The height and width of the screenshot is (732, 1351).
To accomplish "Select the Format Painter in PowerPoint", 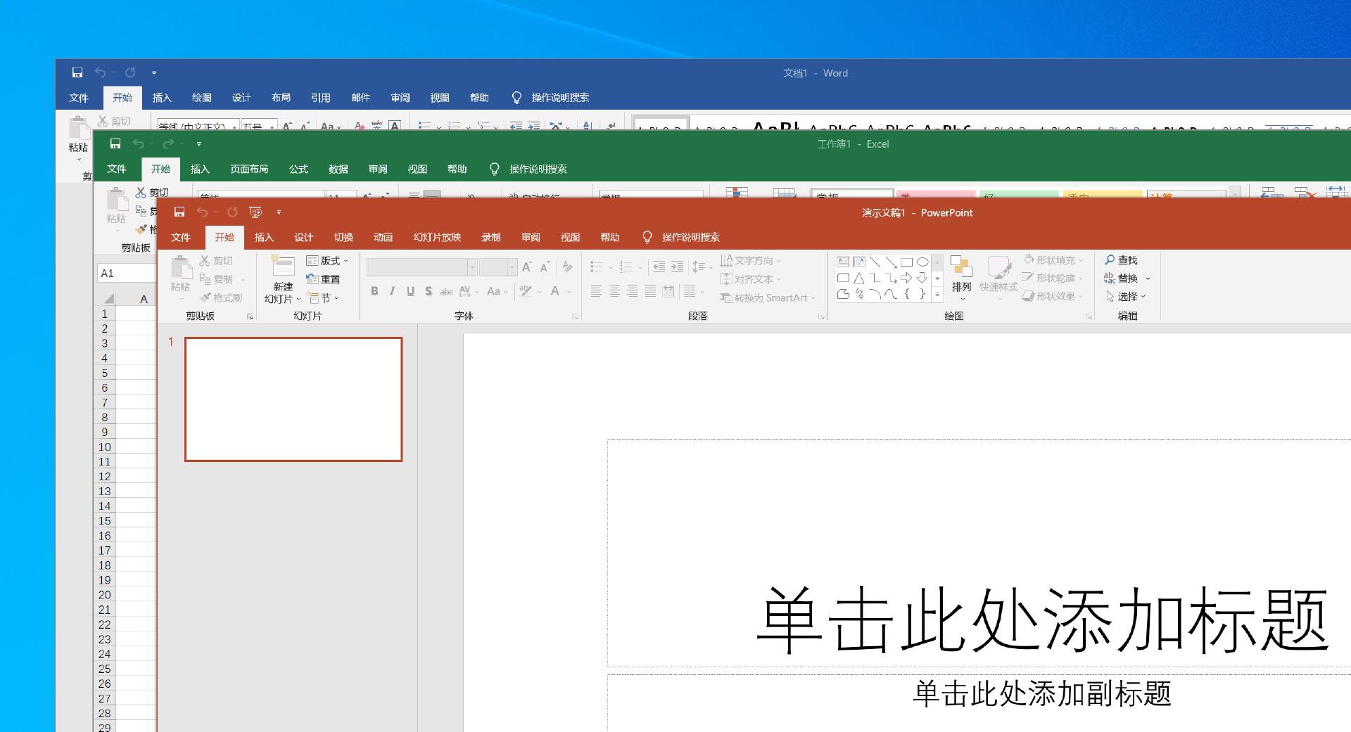I will point(222,297).
